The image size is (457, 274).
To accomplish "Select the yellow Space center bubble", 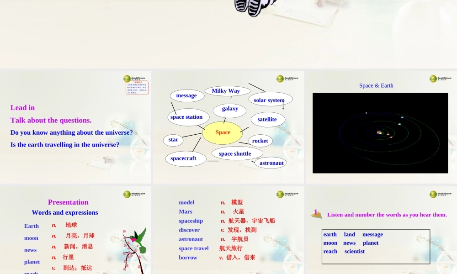I will 223,132.
